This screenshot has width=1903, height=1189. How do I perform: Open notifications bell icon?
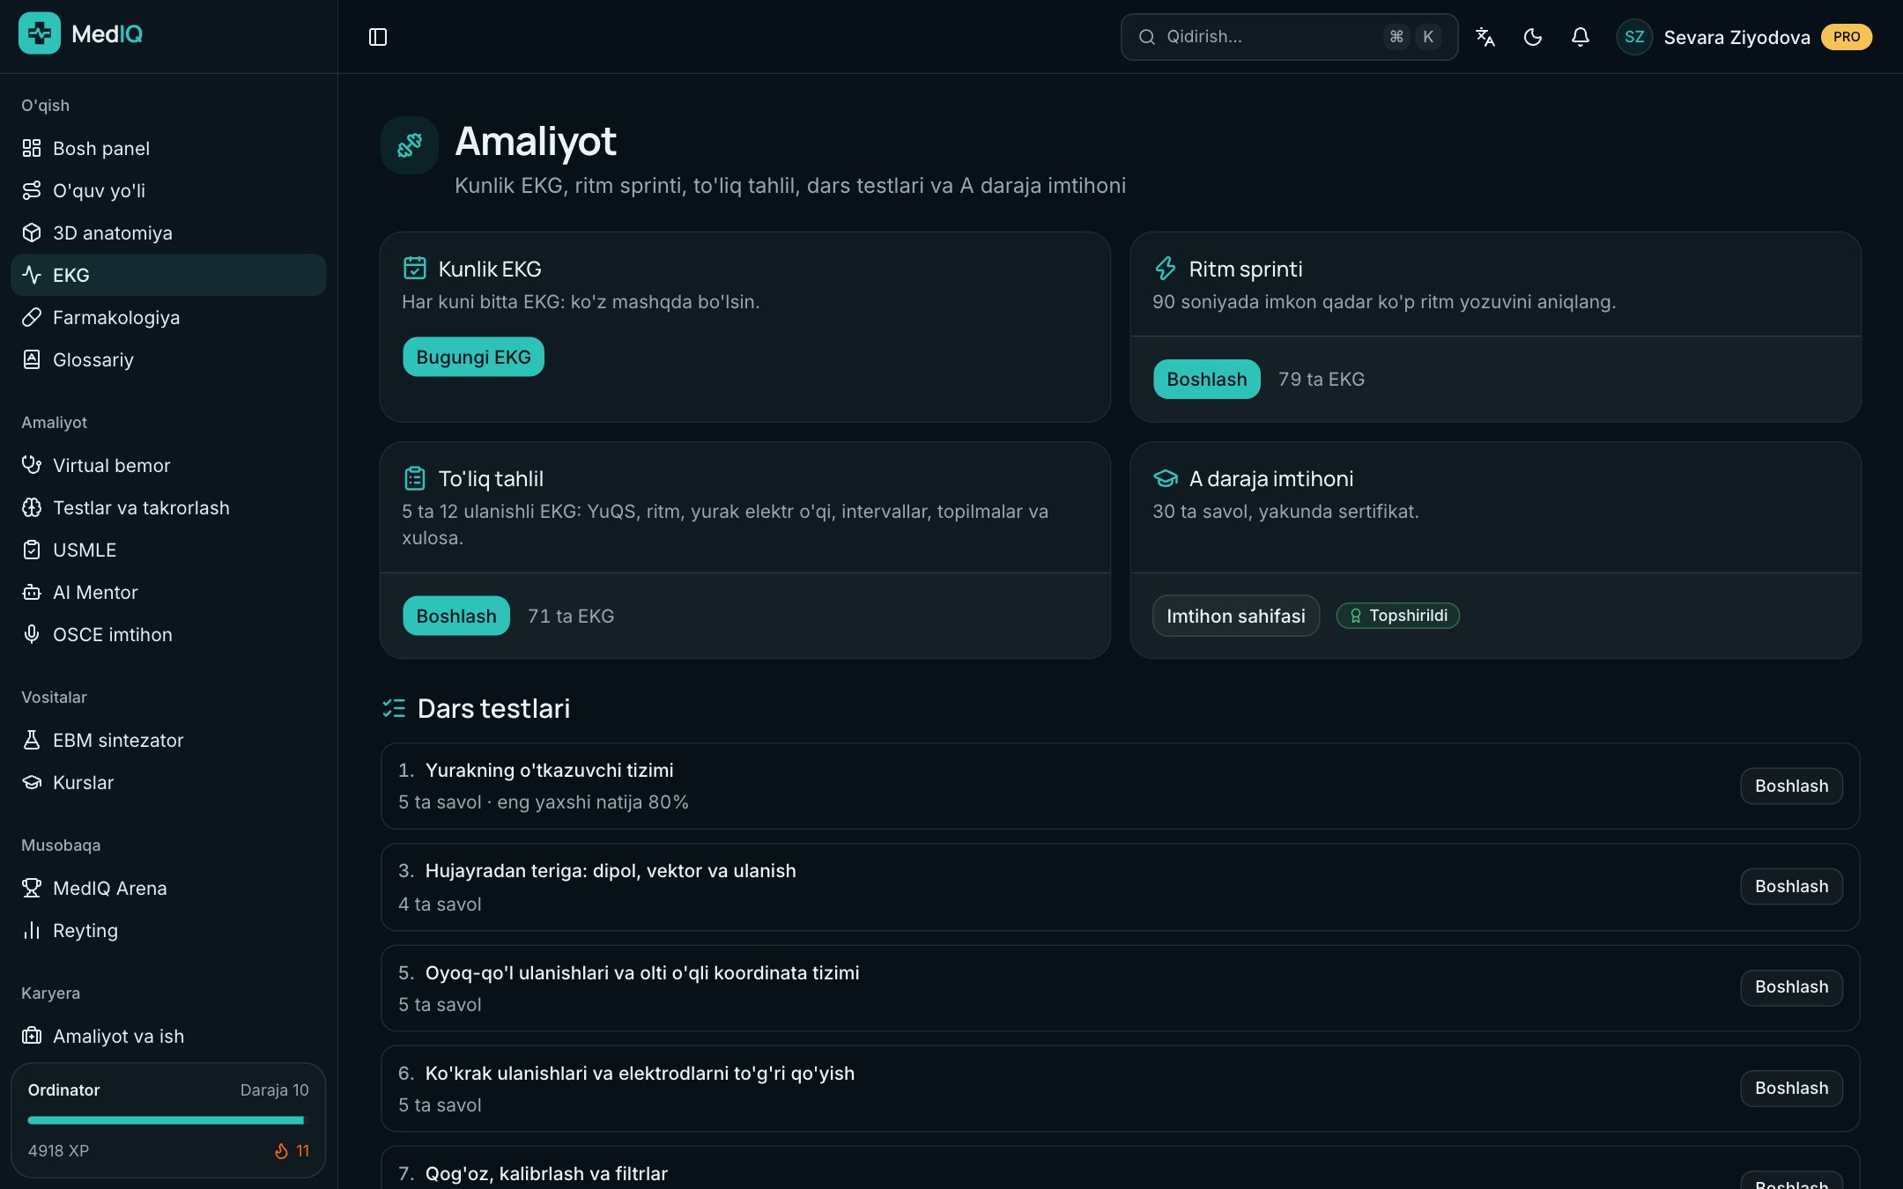(x=1581, y=37)
